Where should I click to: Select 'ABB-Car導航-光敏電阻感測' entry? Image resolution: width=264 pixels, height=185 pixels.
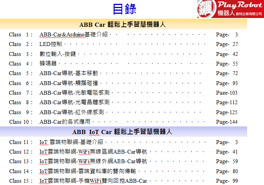[x=74, y=93]
